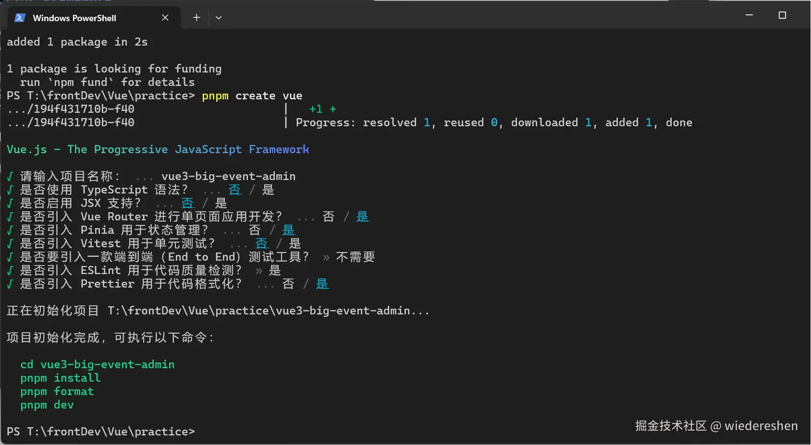Click the "是否使用 TypeScript 语法?" question
Screen dimensions: 811x445
click(x=104, y=190)
